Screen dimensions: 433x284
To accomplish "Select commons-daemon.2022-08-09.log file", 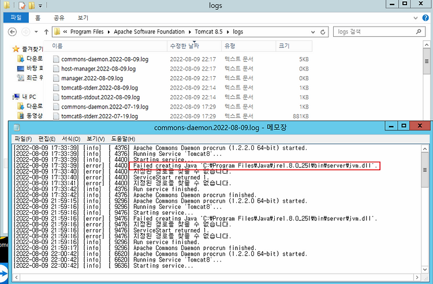I will click(x=104, y=59).
